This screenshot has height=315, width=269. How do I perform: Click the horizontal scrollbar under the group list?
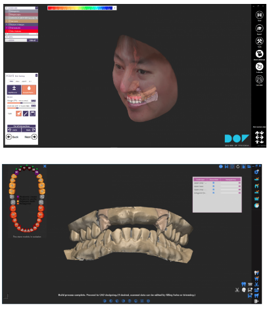[x=22, y=34]
